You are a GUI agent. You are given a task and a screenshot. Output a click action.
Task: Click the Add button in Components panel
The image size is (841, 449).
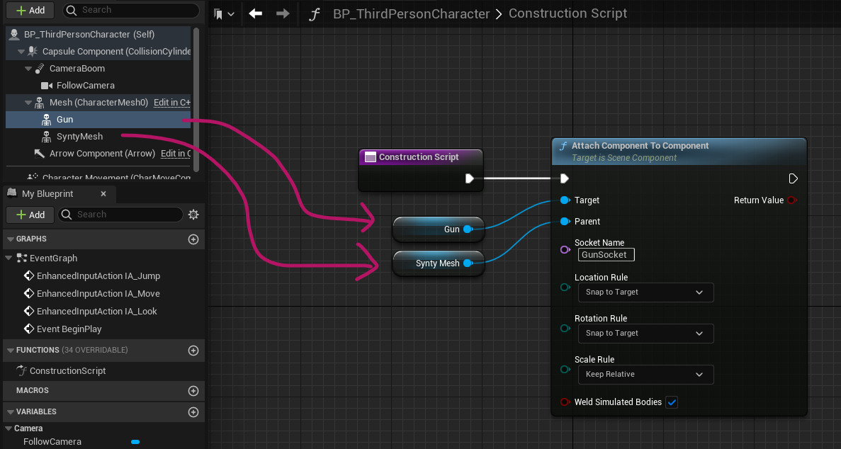point(30,10)
